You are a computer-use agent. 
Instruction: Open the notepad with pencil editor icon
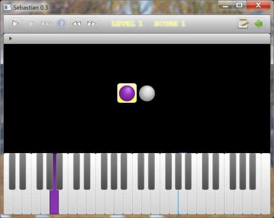243,24
